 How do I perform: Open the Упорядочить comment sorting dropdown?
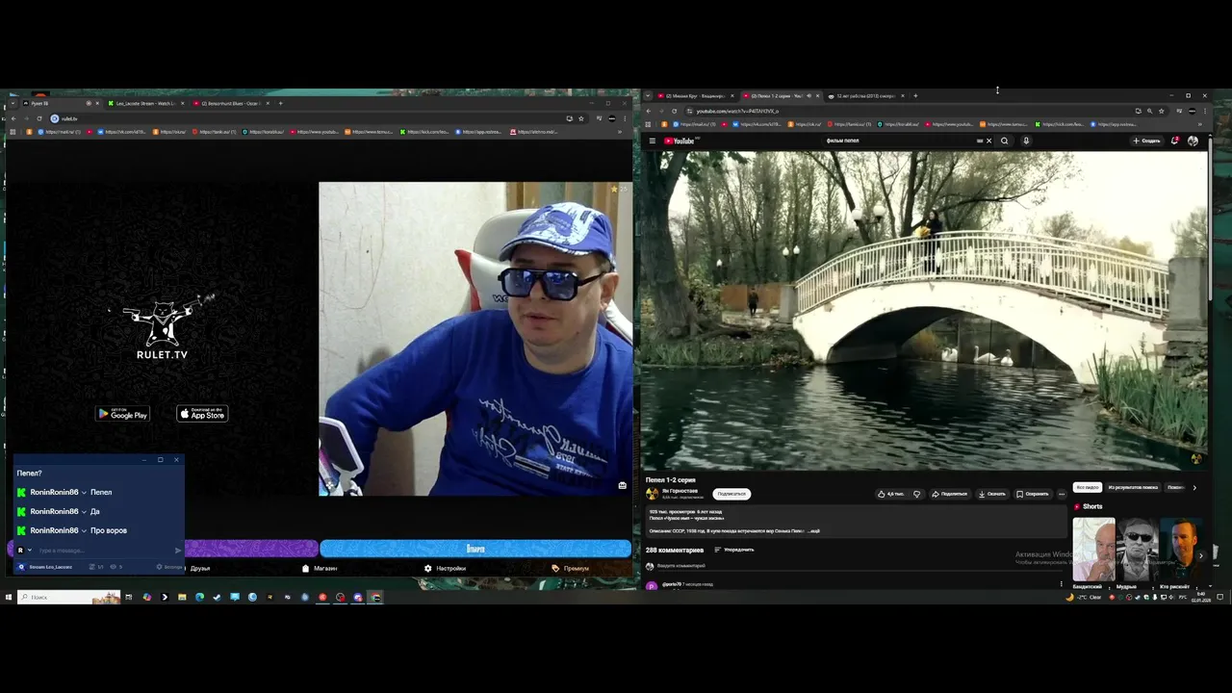point(733,550)
